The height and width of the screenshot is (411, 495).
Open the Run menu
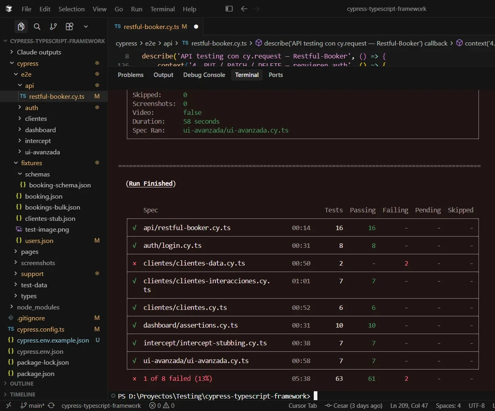137,9
